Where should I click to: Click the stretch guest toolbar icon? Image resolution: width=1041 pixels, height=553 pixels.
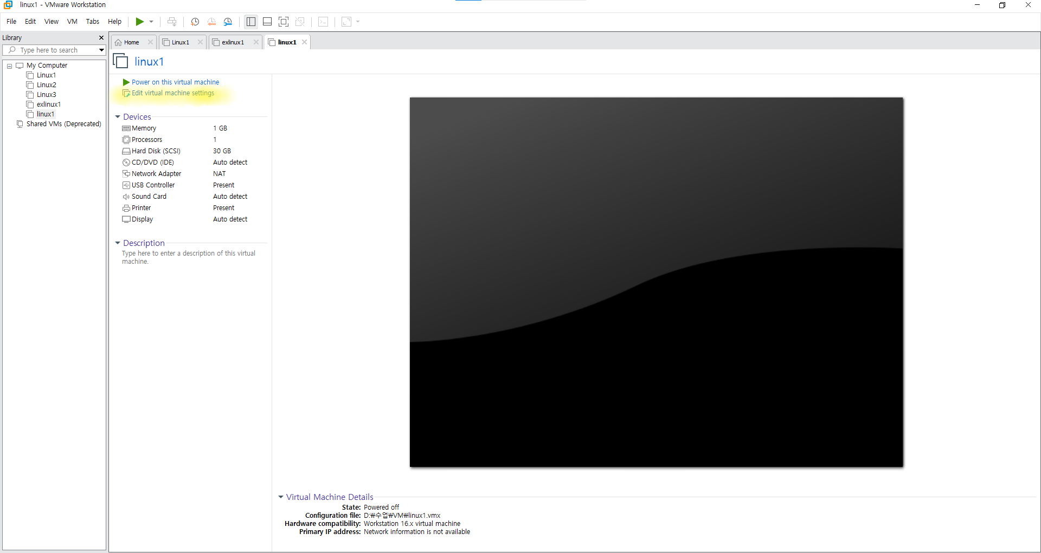pos(346,22)
